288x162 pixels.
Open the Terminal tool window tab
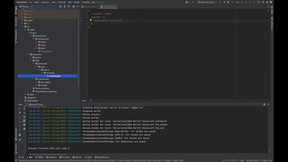[64, 157]
